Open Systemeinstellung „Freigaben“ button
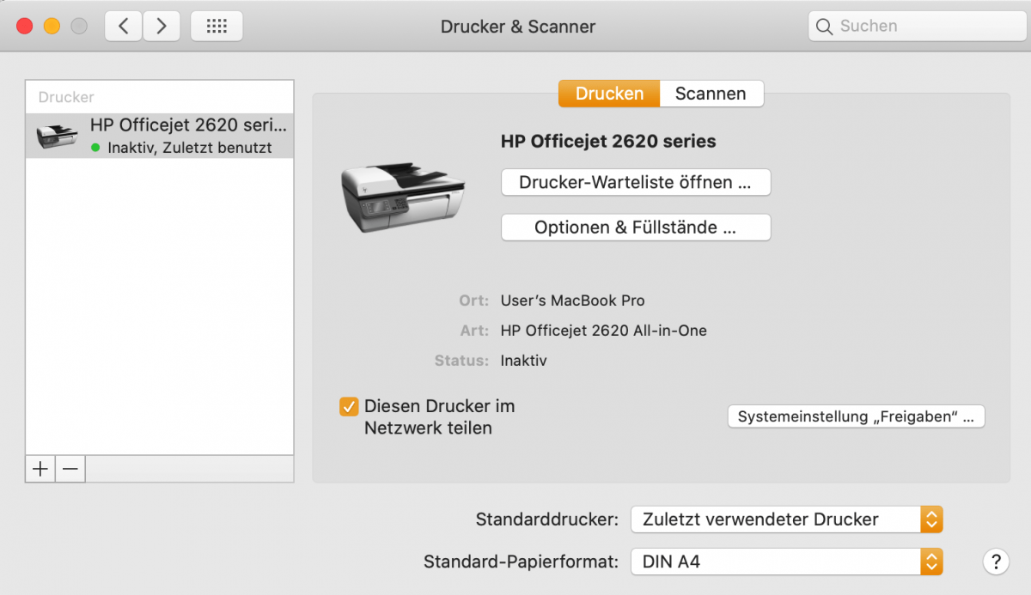The image size is (1031, 595). pos(856,416)
